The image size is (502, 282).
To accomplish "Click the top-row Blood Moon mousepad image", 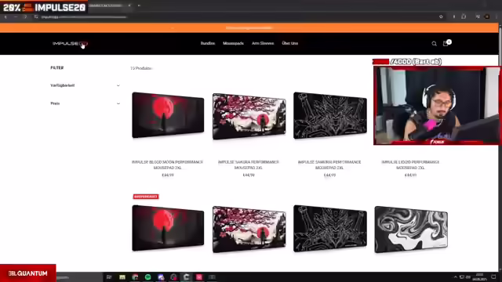I will pyautogui.click(x=168, y=115).
